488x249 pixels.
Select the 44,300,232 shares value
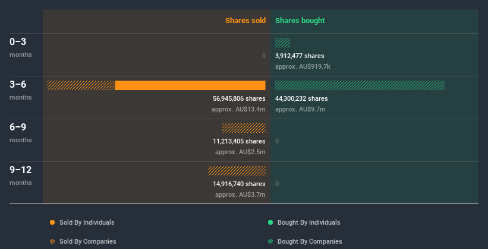point(301,98)
